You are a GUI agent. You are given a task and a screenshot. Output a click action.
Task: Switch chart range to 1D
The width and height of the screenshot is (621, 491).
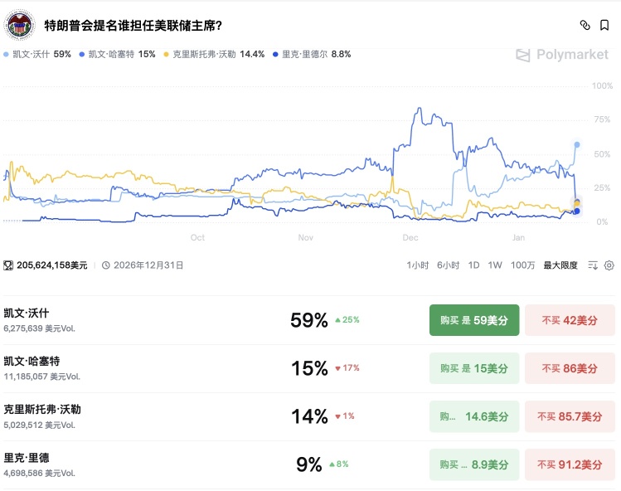(473, 265)
